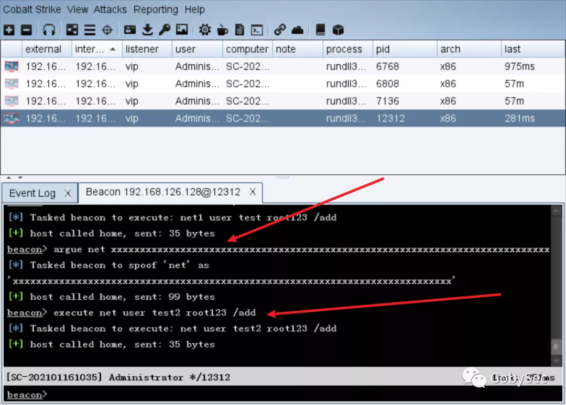Switch to Session Table view icon
The height and width of the screenshot is (405, 566).
90,30
